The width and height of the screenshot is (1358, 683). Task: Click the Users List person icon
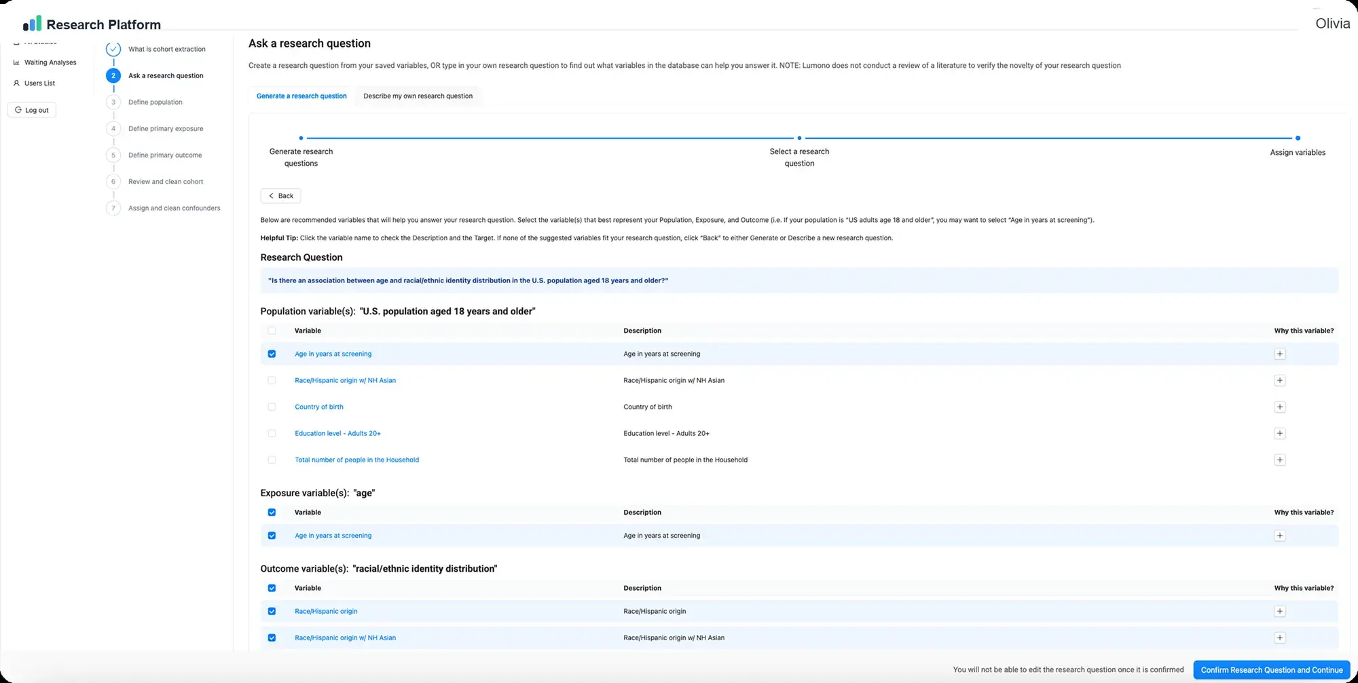coord(16,84)
